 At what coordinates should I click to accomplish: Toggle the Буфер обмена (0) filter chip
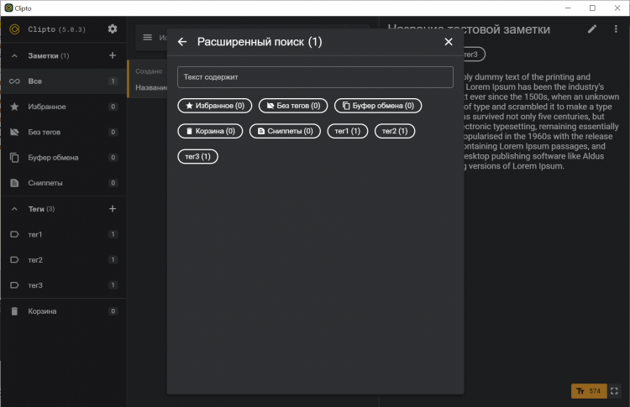point(378,106)
